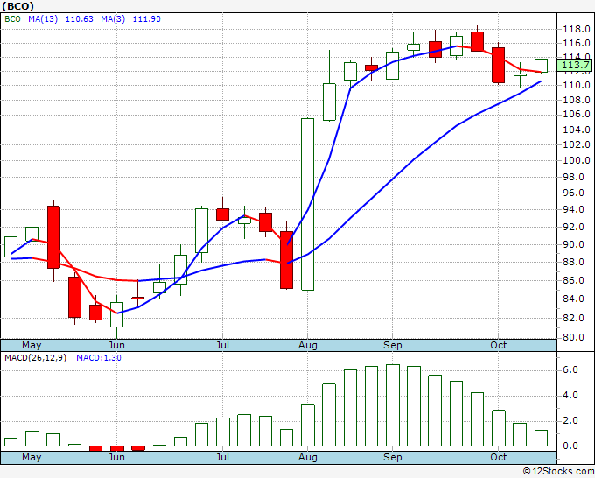Click the 100.0 price axis label

[x=577, y=160]
